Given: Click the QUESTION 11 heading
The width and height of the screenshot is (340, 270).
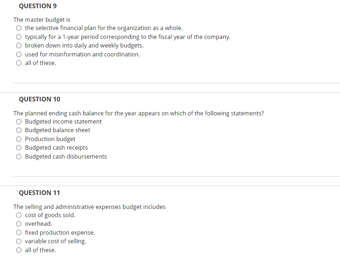Looking at the screenshot, I should [x=39, y=192].
